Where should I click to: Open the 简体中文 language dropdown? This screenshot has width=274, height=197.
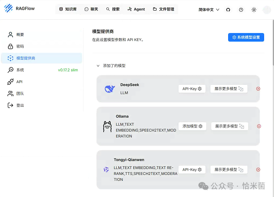click(x=209, y=10)
